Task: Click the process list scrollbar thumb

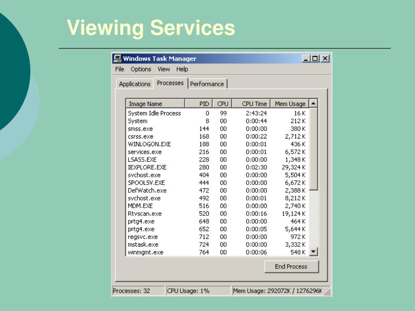Action: [313, 149]
